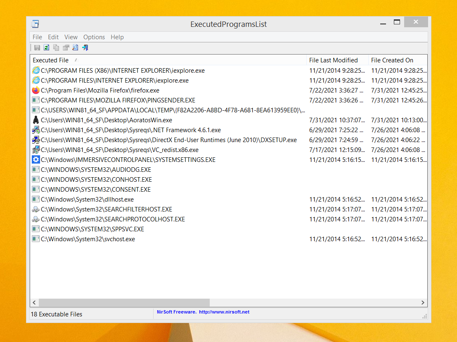Click the horizontal scrollbar thumb

[x=124, y=303]
